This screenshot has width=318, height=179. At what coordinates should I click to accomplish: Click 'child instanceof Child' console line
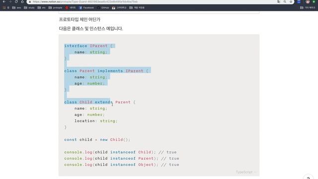[x=120, y=152]
